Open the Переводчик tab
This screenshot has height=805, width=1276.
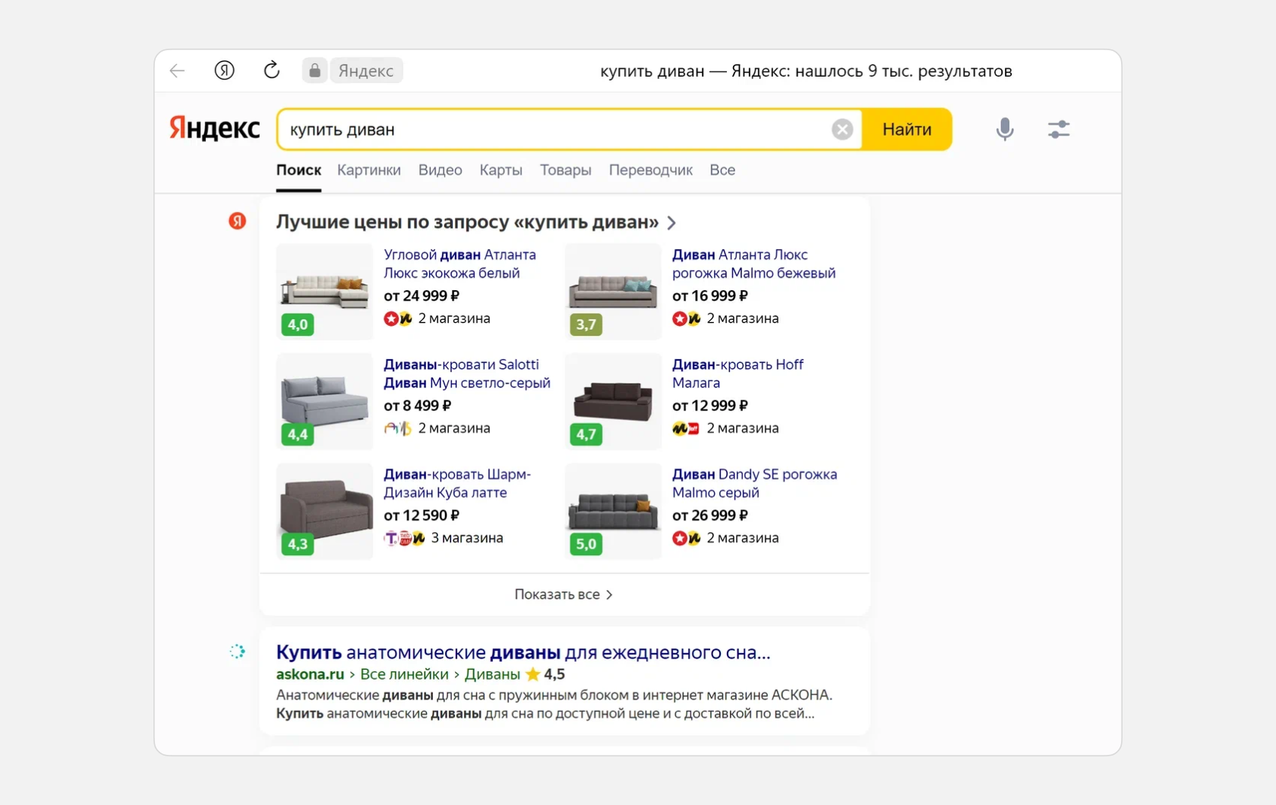pyautogui.click(x=651, y=170)
